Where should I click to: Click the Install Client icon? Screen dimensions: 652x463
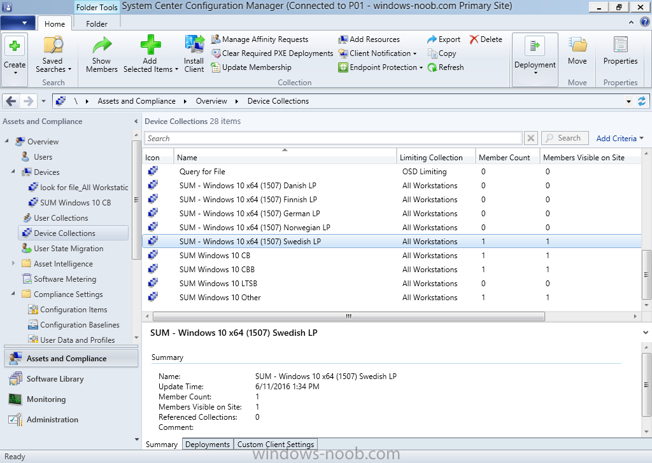click(x=194, y=45)
